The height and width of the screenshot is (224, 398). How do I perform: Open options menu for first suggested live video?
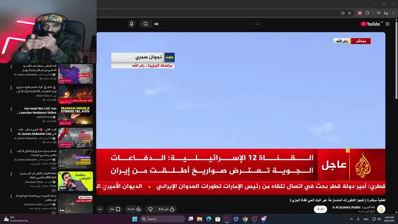[x=11, y=67]
